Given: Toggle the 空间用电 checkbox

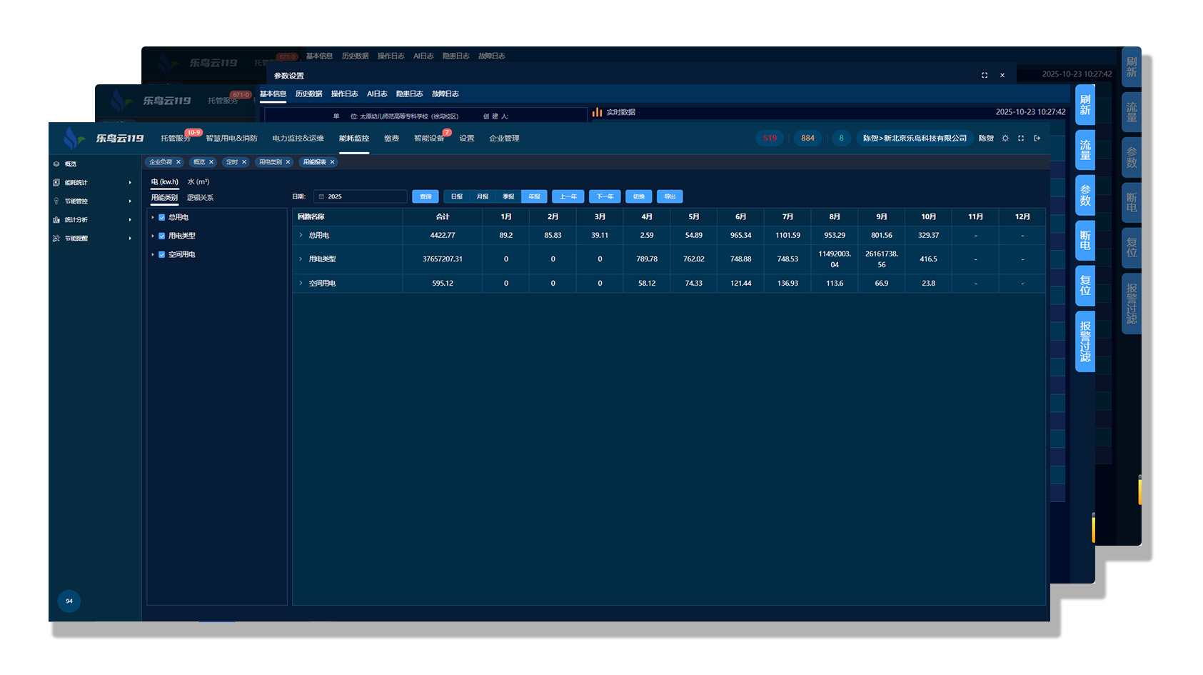Looking at the screenshot, I should tap(162, 254).
